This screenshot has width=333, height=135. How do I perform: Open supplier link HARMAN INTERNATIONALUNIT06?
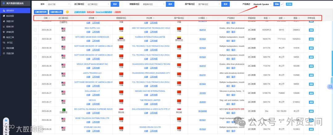(x=150, y=37)
